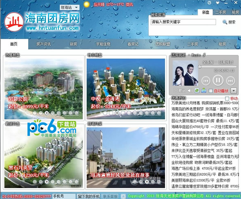Viewport: 241px width, 199px height.
Task: Expand the music player dropdown arrow
Action: click(234, 91)
